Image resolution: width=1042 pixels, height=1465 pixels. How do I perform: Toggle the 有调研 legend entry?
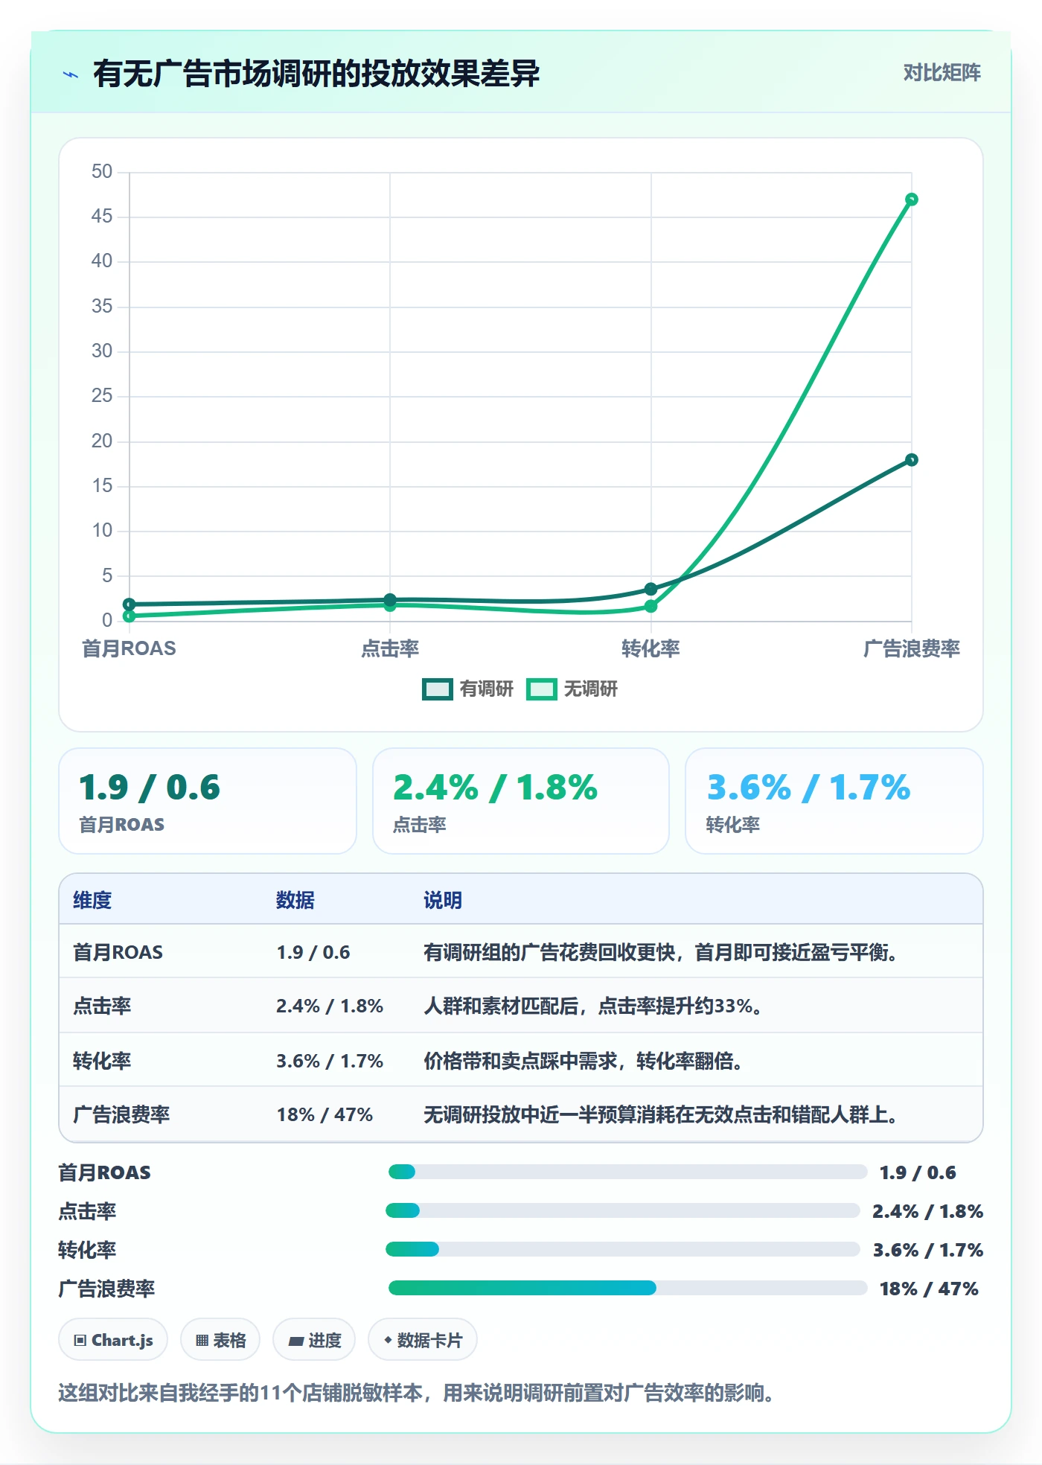(468, 689)
